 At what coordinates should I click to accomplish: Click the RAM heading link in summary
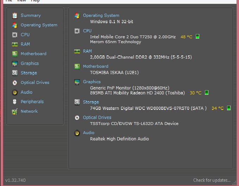coord(88,51)
